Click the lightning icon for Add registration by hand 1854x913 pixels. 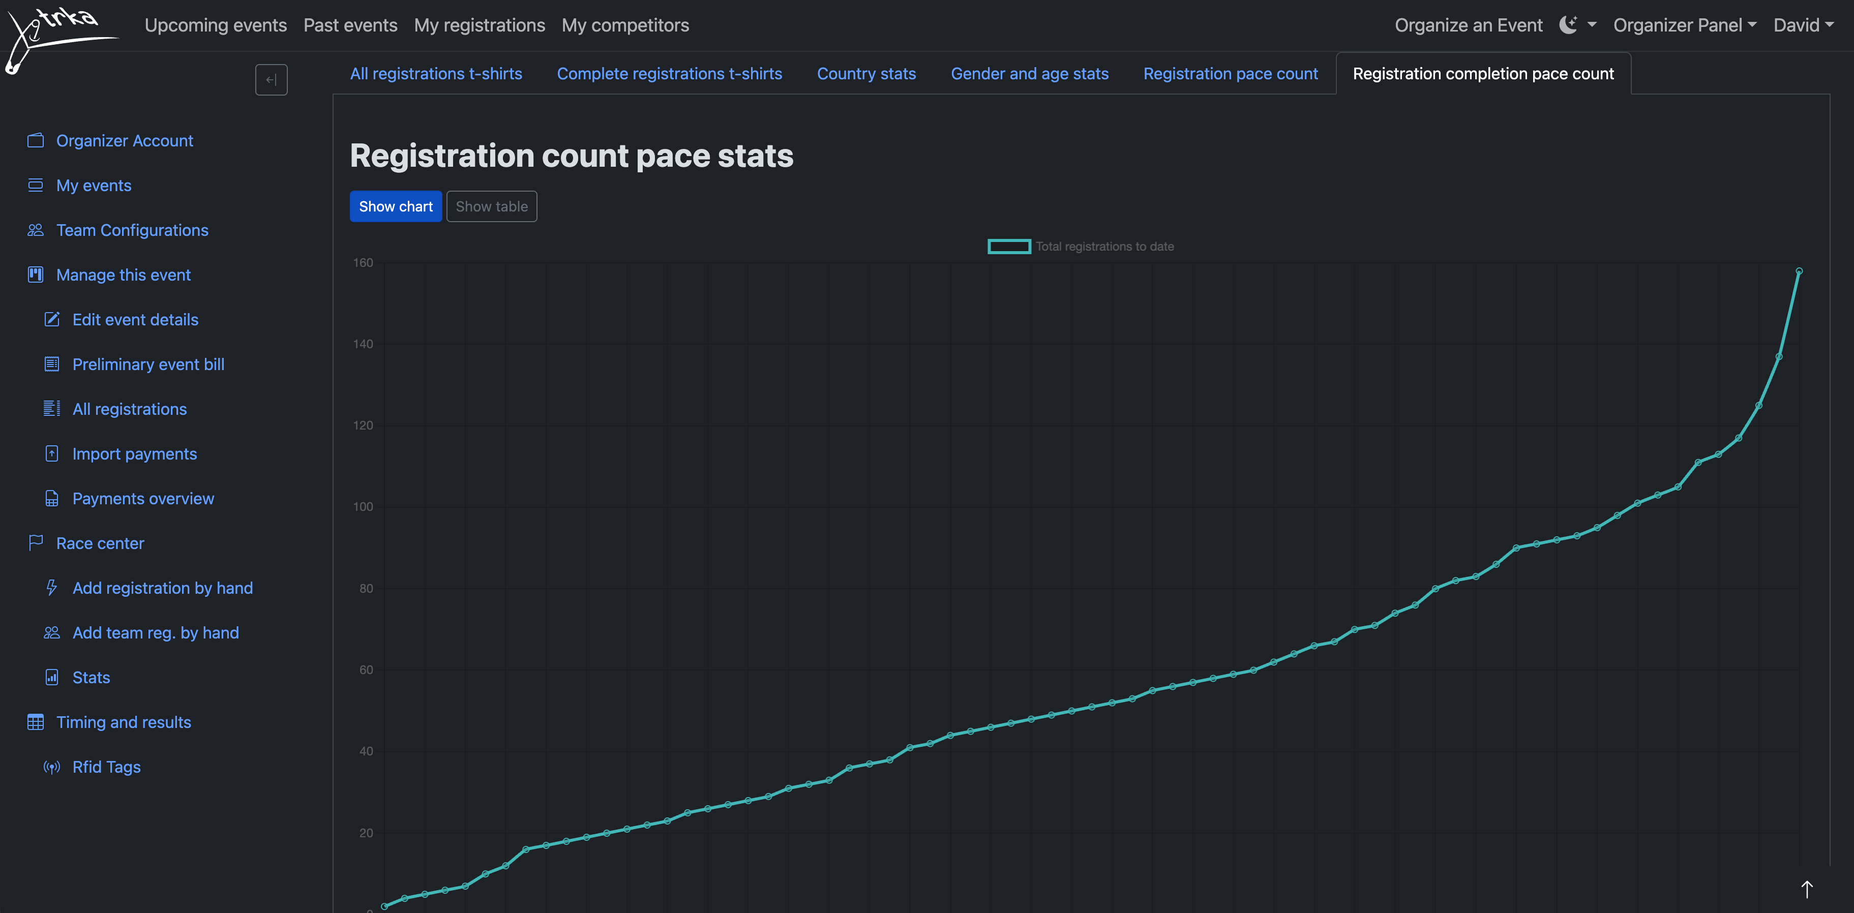pos(52,588)
